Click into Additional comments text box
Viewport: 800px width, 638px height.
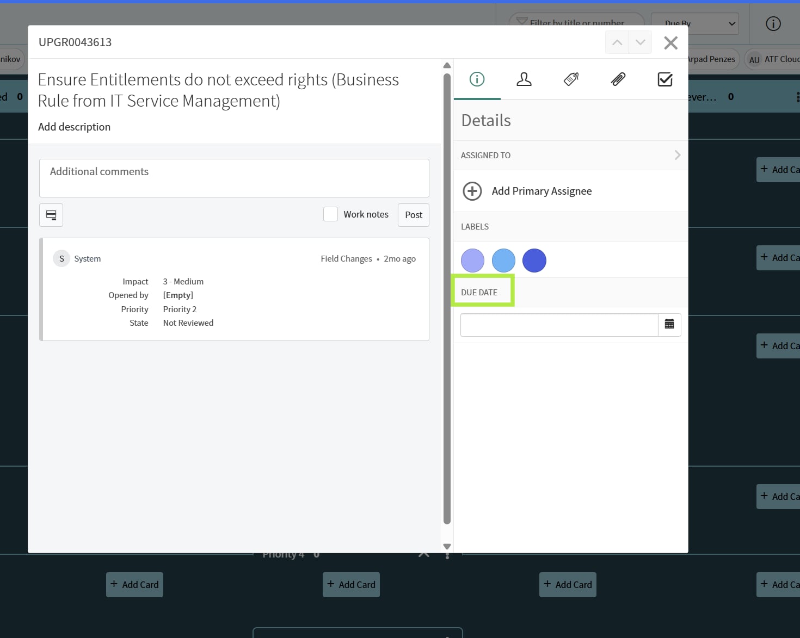(x=234, y=178)
